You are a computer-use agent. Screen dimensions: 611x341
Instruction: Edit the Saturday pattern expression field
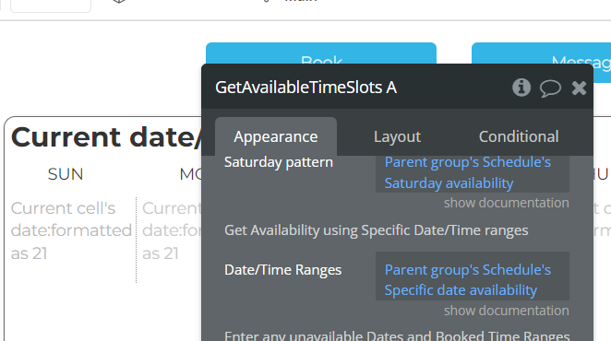(473, 173)
